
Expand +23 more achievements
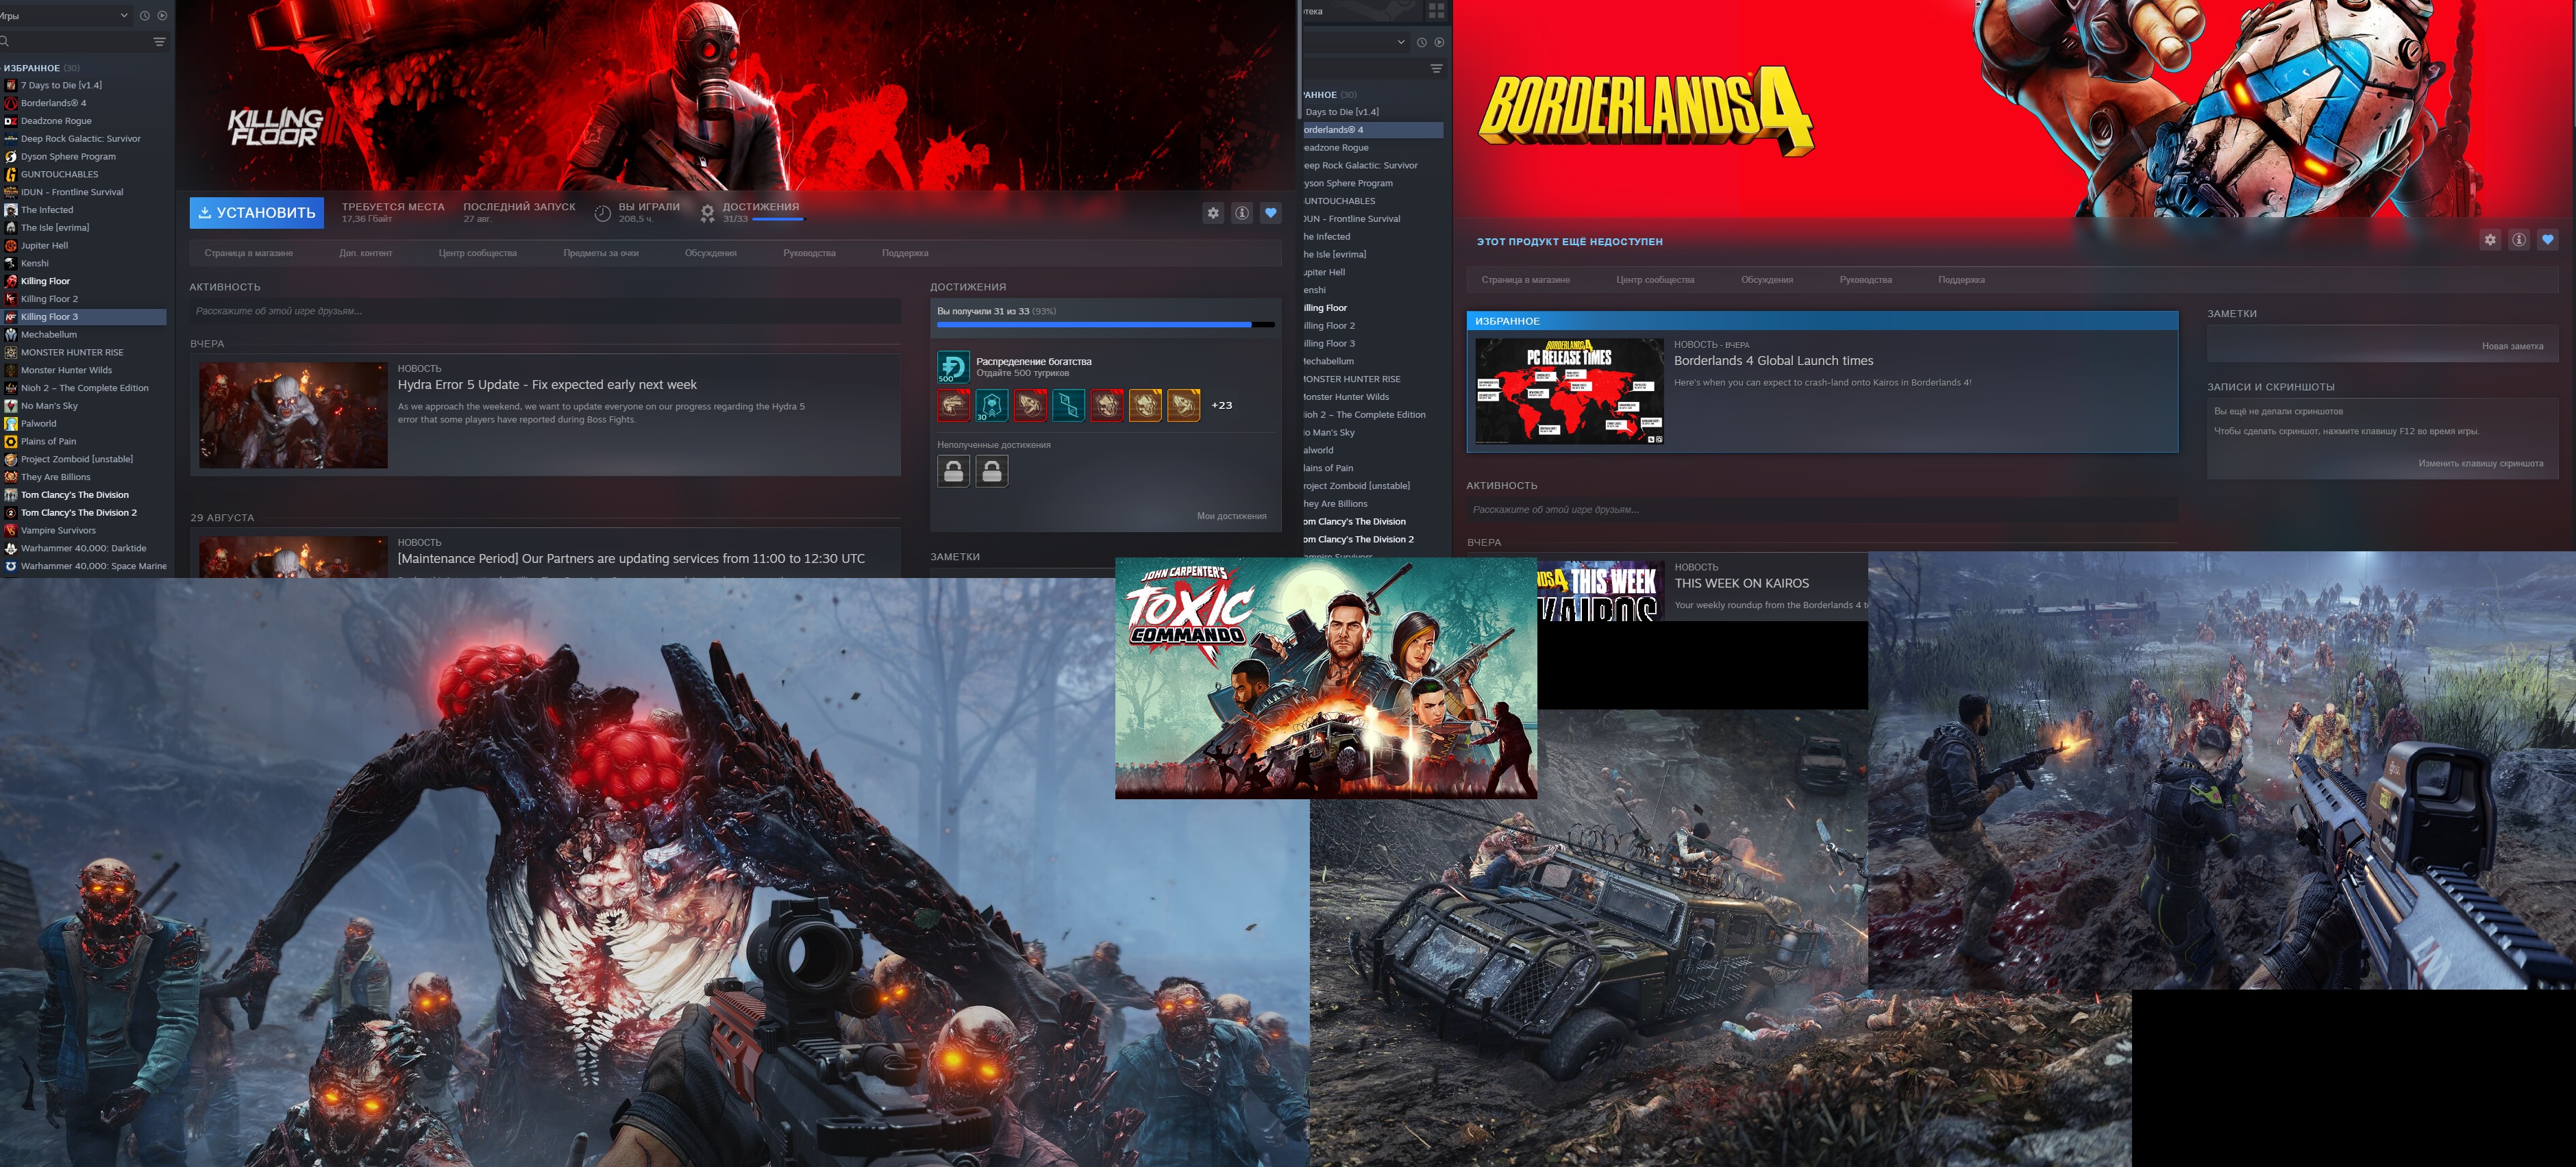[1221, 406]
